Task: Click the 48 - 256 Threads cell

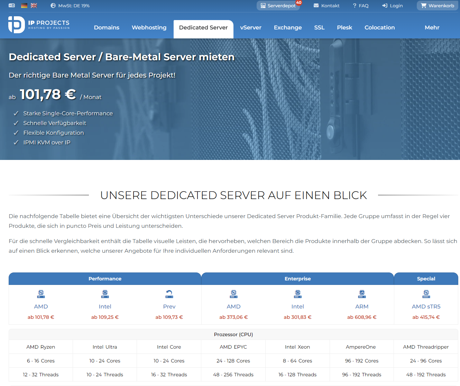Action: [x=233, y=375]
